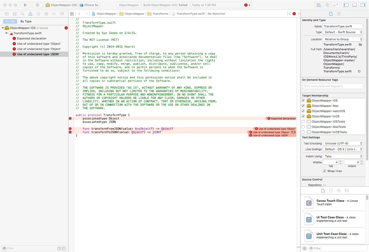Image resolution: width=369 pixels, height=252 pixels.
Task: Collapse the TransformType.swift issue list
Action: pyautogui.click(x=7, y=33)
